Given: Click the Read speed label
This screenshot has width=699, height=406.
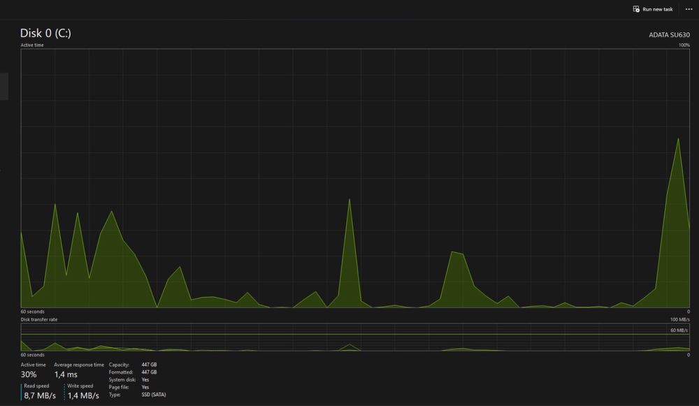Looking at the screenshot, I should pyautogui.click(x=36, y=386).
